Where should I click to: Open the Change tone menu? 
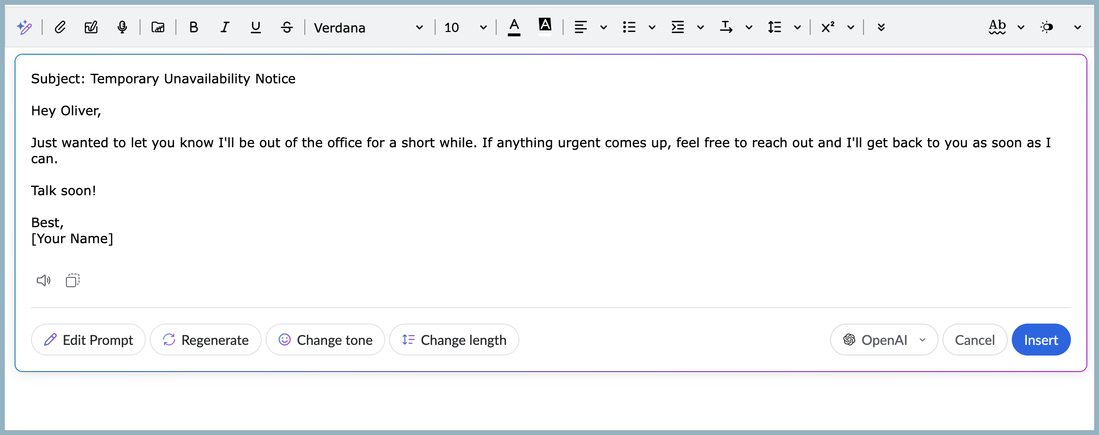coord(326,340)
